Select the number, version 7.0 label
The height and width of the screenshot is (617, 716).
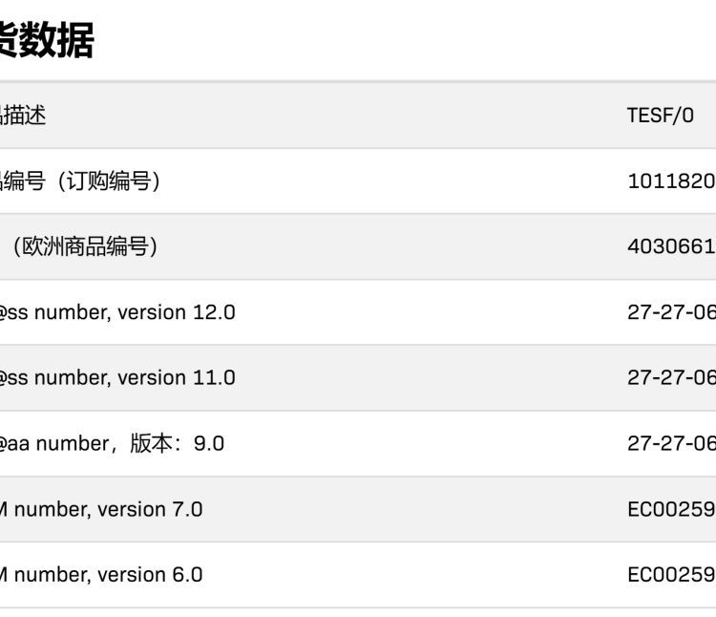101,509
